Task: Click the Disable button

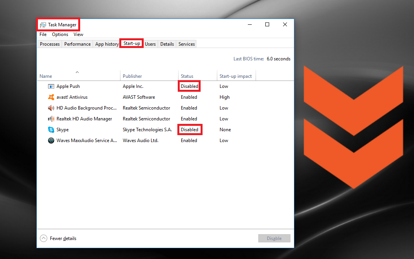Action: (x=274, y=238)
